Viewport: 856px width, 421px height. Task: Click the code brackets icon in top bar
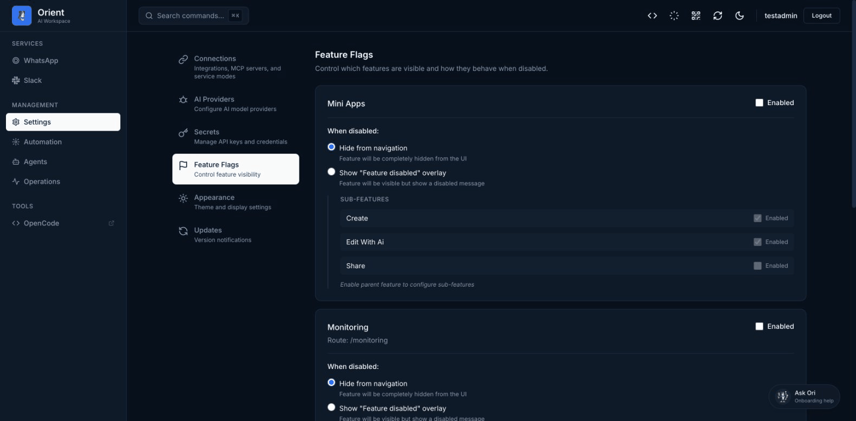[652, 16]
